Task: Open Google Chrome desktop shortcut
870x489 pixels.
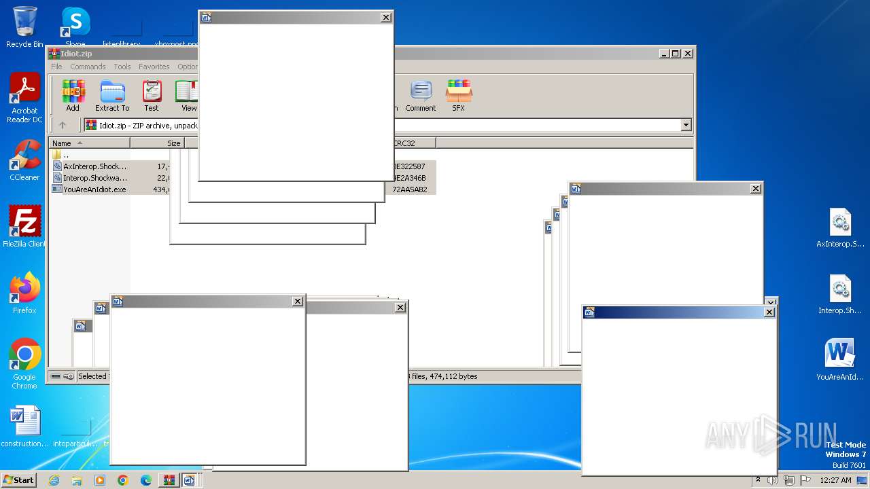Action: tap(24, 364)
